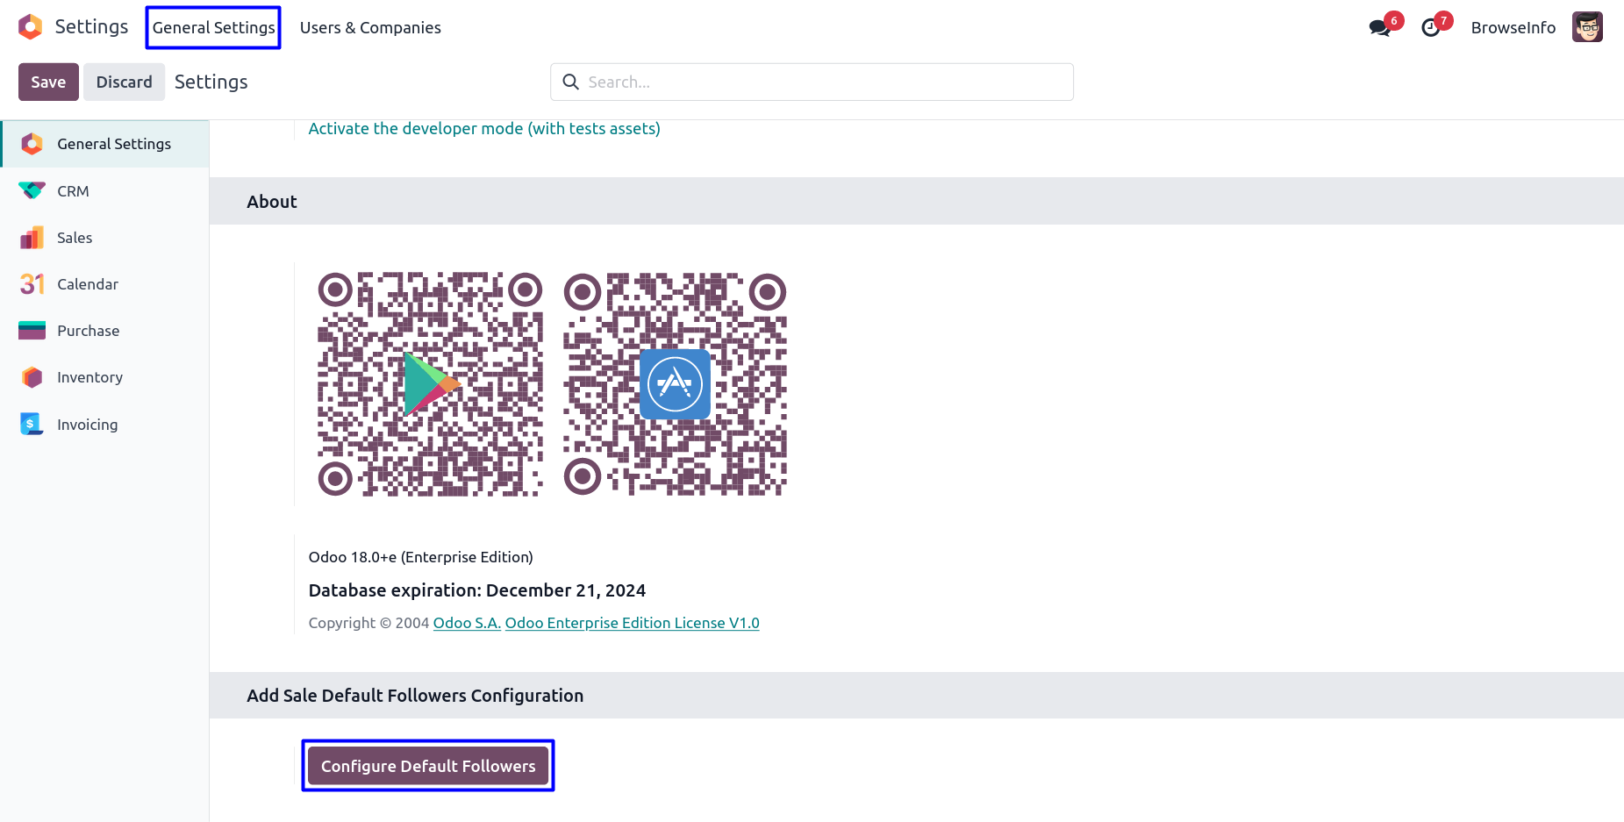Click the user avatar picture
1624x822 pixels.
1587,27
